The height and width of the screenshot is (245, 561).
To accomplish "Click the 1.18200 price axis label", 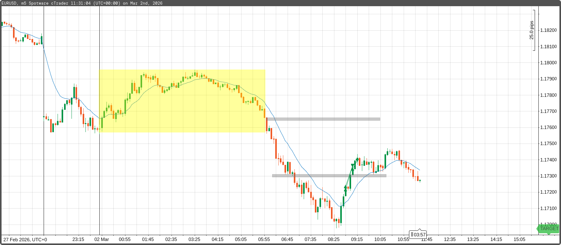I will [548, 30].
